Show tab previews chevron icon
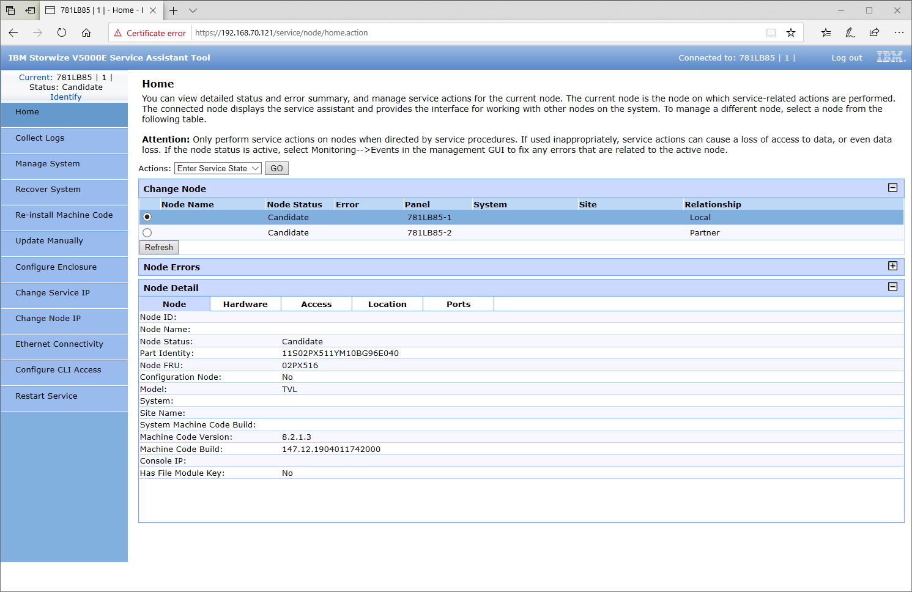912x592 pixels. [193, 10]
